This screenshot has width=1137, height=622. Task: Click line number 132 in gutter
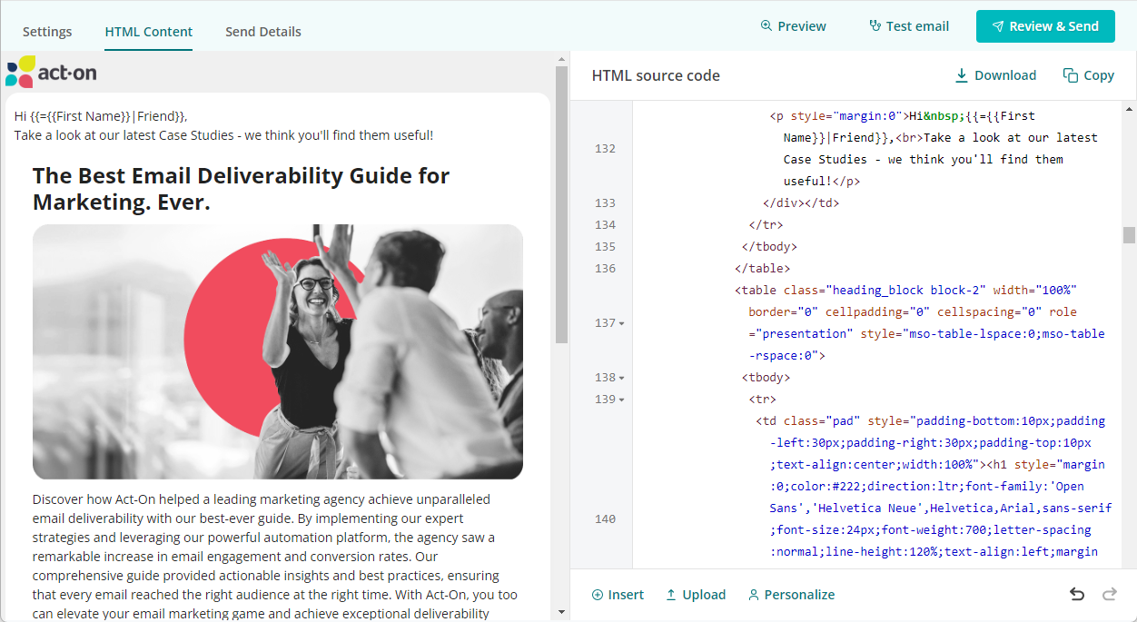[x=605, y=149]
